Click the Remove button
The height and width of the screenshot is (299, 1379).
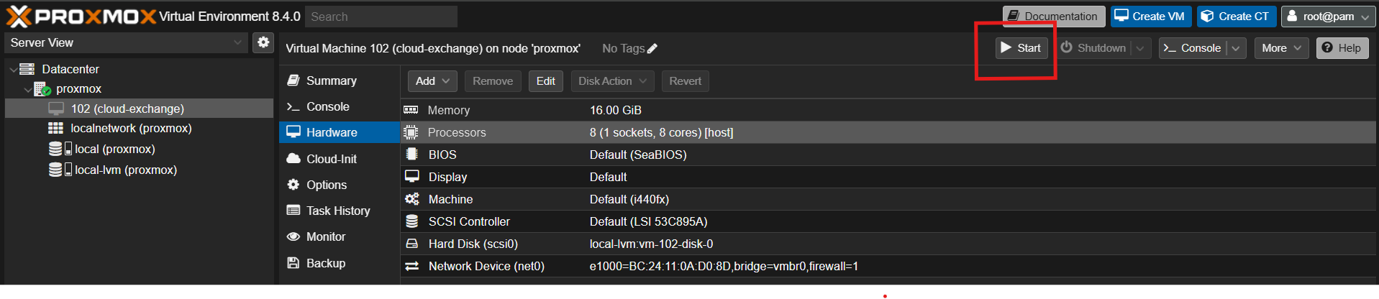pos(493,81)
